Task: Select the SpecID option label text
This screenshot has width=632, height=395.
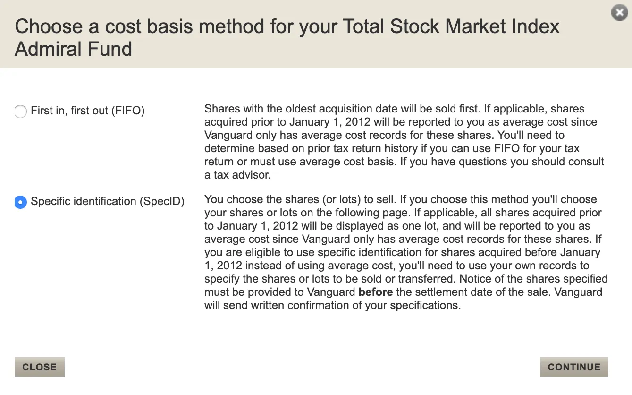Action: pyautogui.click(x=107, y=202)
